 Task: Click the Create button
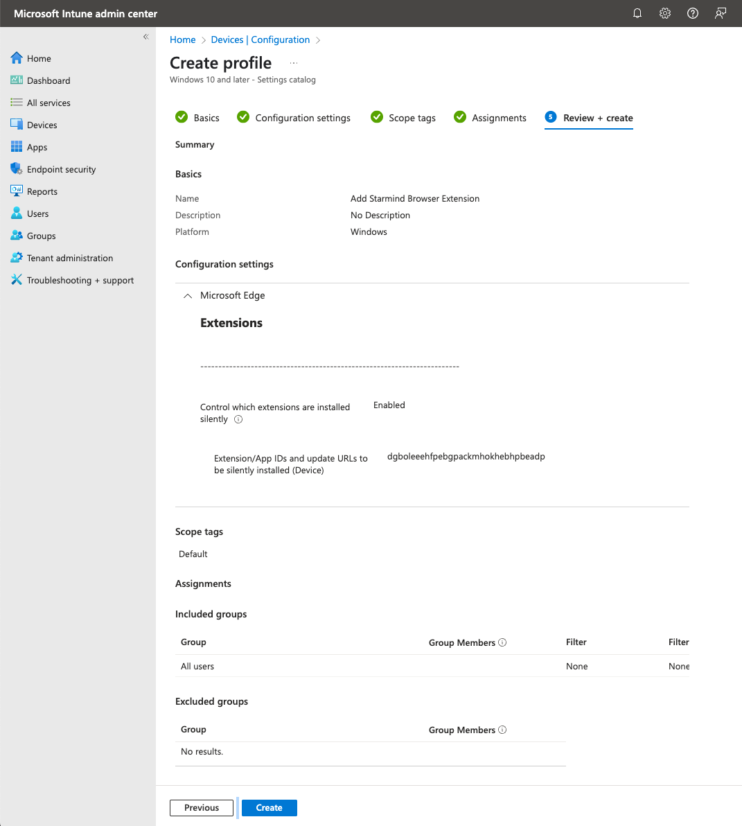pos(269,807)
